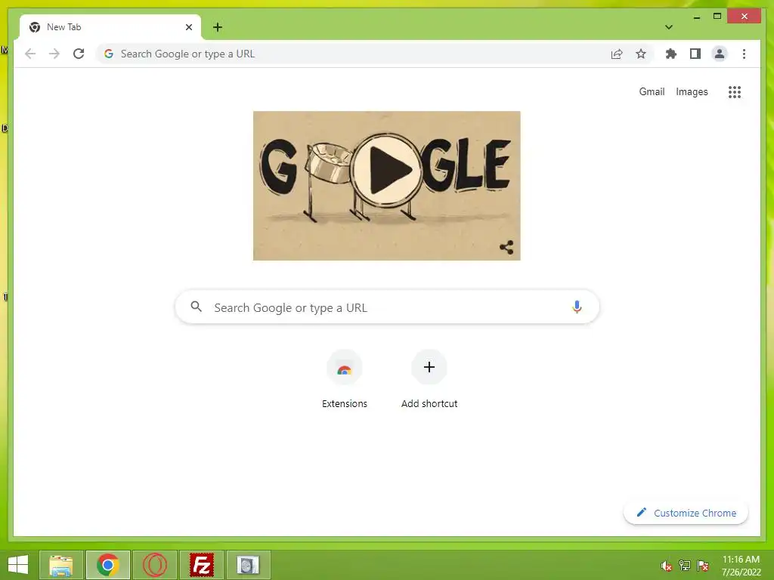Open the network tray icon
The height and width of the screenshot is (580, 774).
coord(685,566)
